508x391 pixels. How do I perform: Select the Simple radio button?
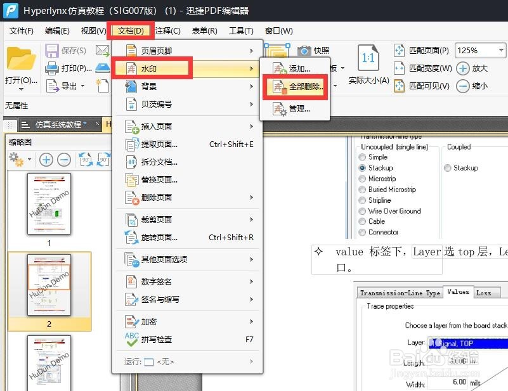click(362, 157)
